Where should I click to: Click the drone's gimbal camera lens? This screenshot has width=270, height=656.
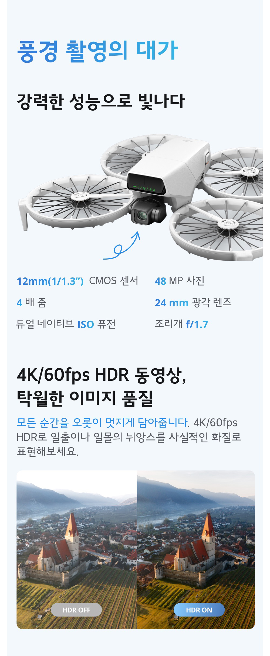[142, 216]
